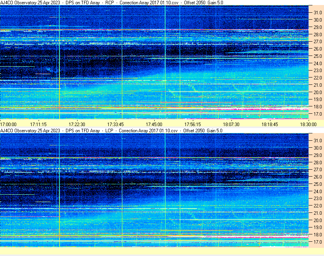
Task: Click the 17:11:15 time axis label
Action: point(39,125)
